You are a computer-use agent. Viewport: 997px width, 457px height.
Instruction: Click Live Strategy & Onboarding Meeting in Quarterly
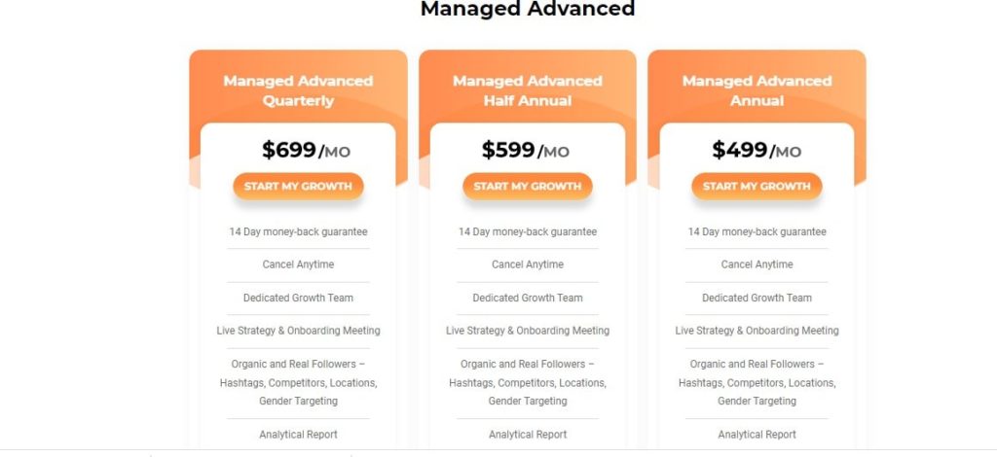click(298, 331)
